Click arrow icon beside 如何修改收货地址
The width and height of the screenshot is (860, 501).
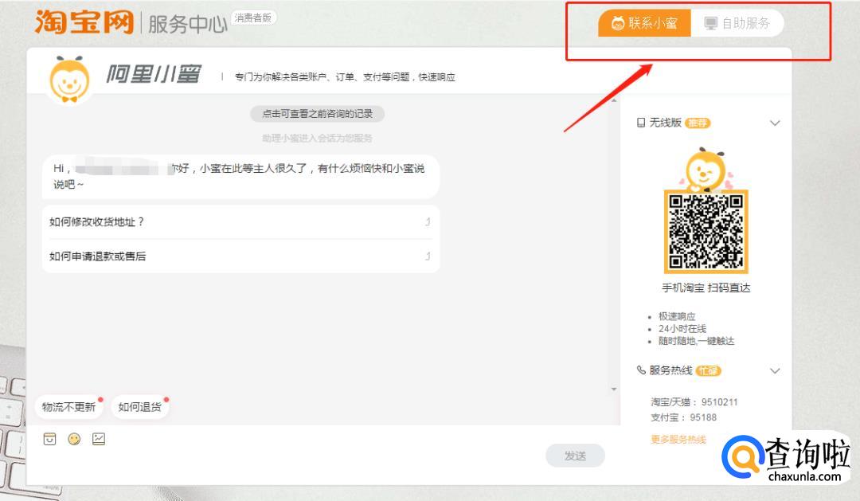click(428, 221)
